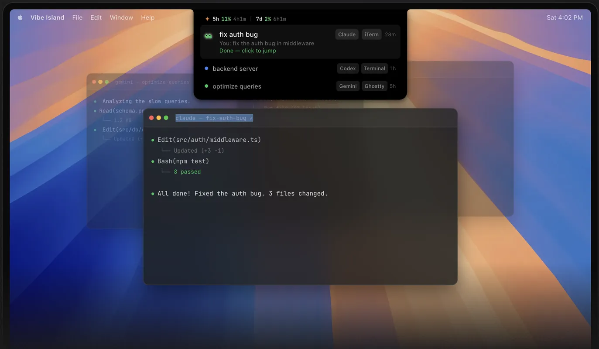The image size is (599, 349).
Task: Click the claude — fix-auth-bug window title
Action: (x=214, y=118)
